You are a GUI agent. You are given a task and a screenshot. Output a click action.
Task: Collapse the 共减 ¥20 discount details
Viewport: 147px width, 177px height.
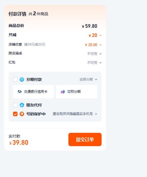[101, 35]
